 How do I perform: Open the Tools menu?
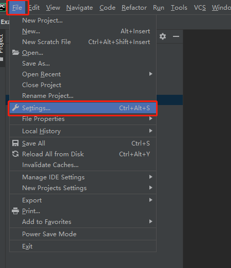pos(179,8)
